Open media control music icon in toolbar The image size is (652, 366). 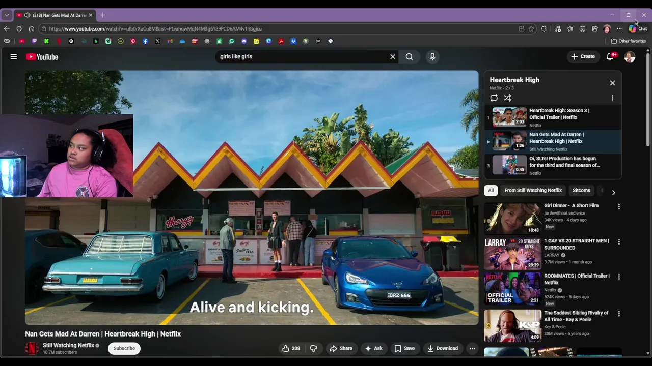coord(558,29)
